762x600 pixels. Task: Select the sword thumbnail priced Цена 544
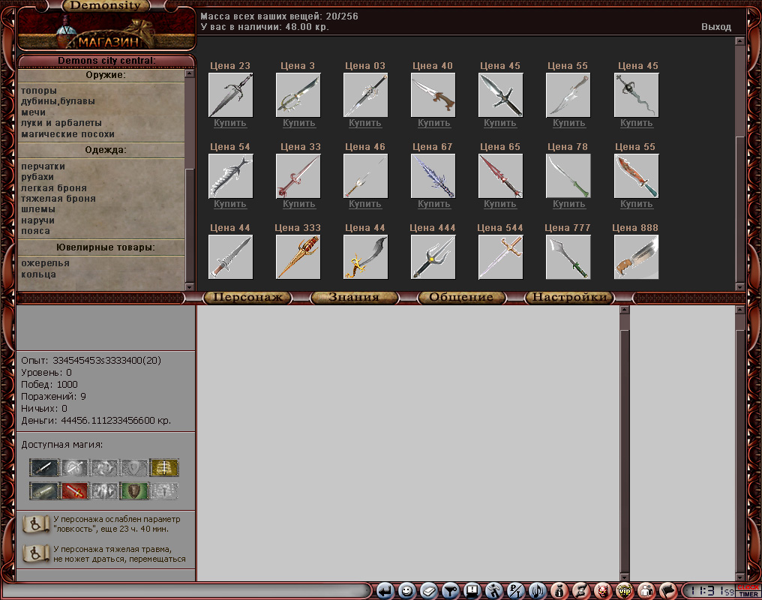click(x=500, y=257)
